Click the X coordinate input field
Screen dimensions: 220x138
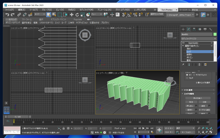pos(78,128)
